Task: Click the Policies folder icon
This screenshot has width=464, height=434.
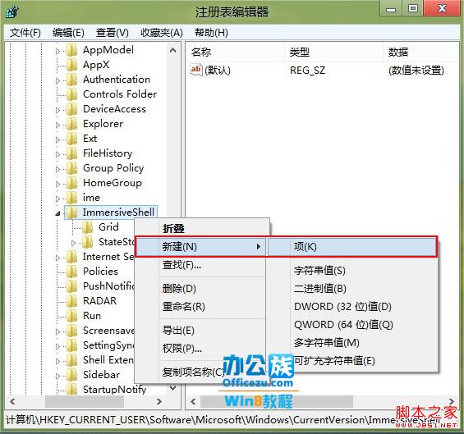Action: pos(72,272)
